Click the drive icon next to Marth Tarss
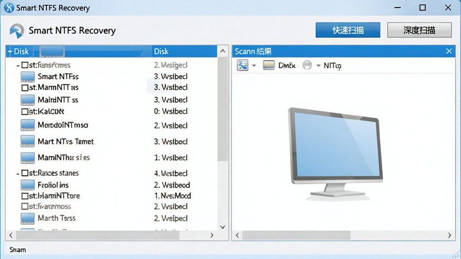This screenshot has height=259, width=461. pyautogui.click(x=27, y=218)
